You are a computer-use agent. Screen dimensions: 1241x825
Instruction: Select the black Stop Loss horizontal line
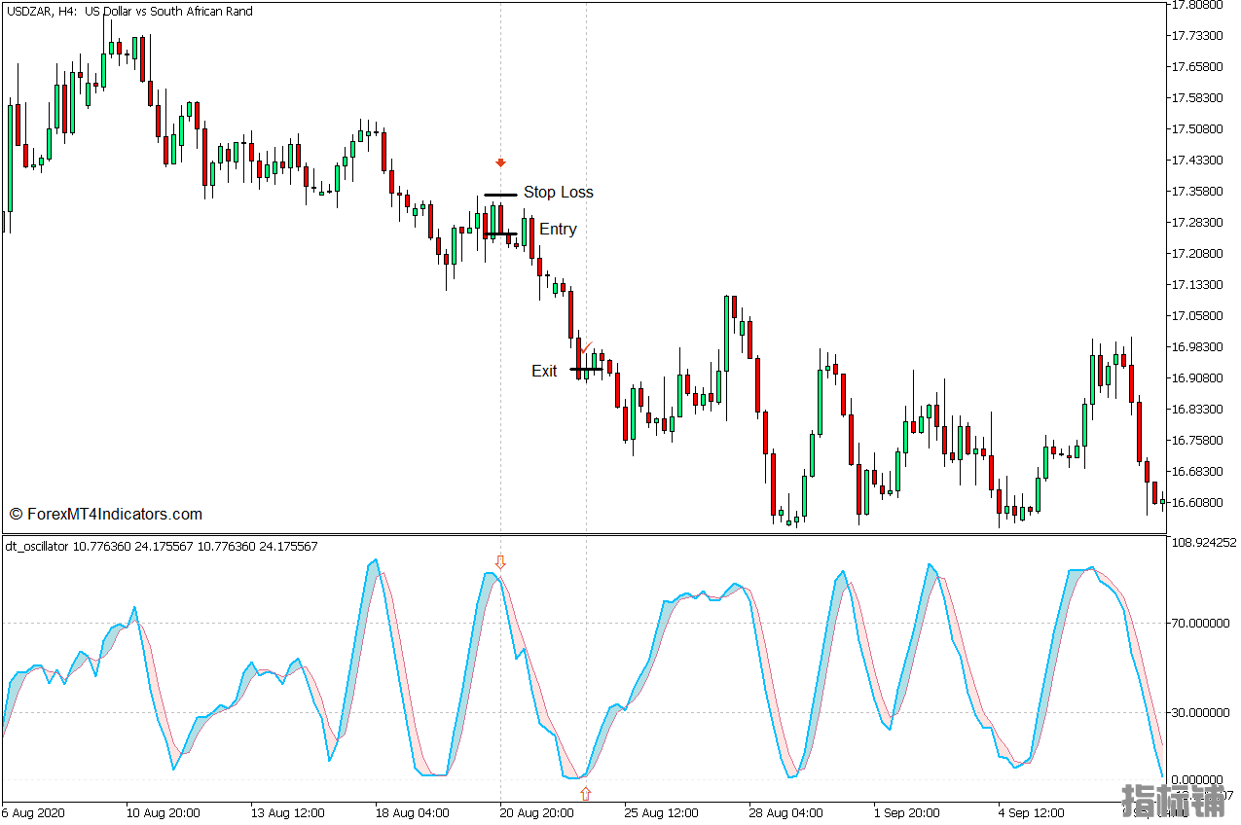coord(500,195)
